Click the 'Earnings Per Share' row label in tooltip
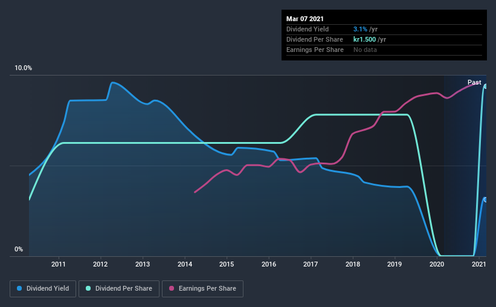Screen dimensions: 496x307 coord(315,50)
